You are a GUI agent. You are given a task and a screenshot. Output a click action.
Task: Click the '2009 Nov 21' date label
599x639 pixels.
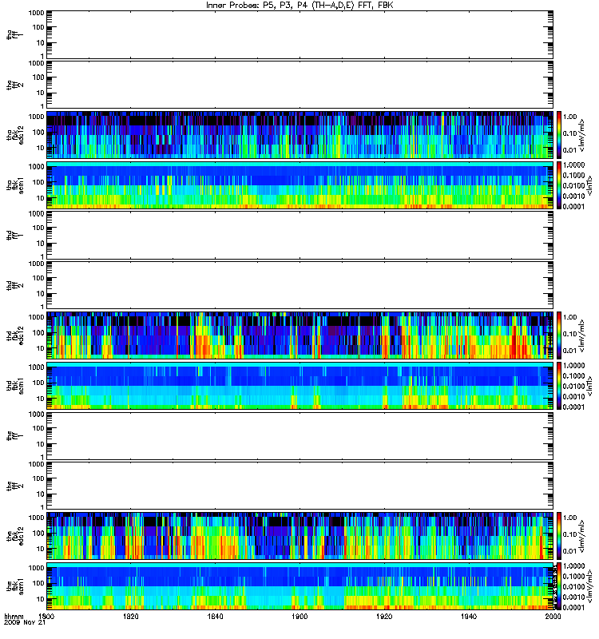pyautogui.click(x=25, y=623)
